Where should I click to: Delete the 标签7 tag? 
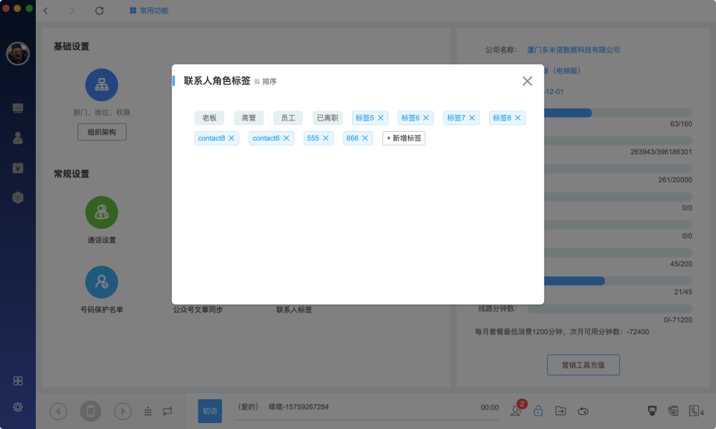click(472, 118)
